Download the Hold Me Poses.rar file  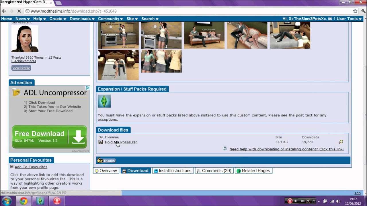(121, 142)
